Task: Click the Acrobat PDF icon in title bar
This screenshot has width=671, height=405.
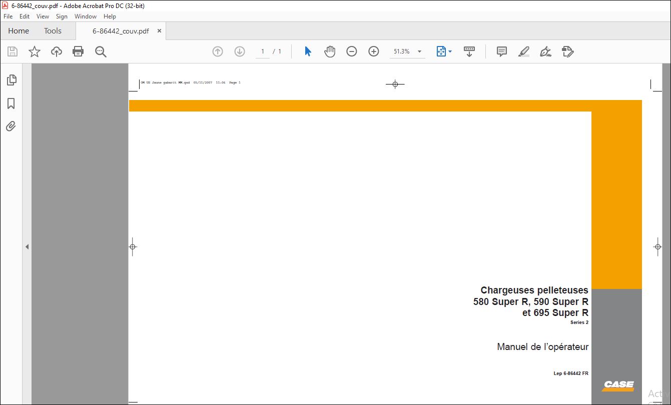Action: (5, 5)
